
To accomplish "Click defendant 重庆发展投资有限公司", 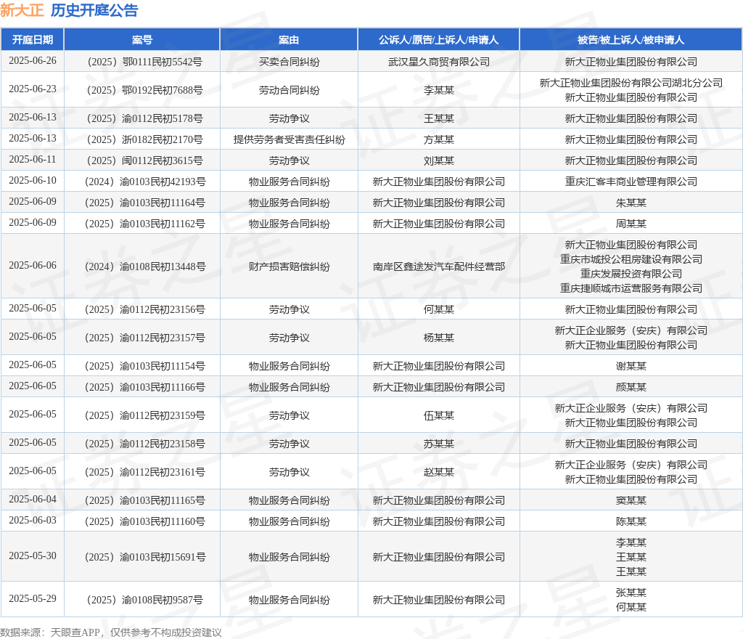I will click(x=631, y=274).
